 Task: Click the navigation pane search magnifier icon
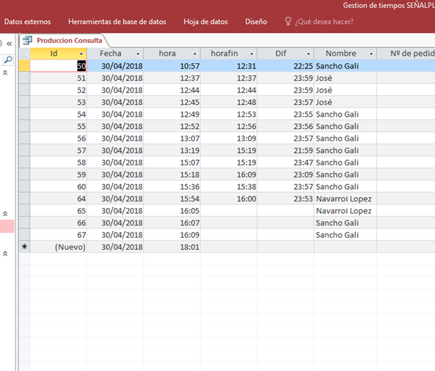pyautogui.click(x=8, y=60)
